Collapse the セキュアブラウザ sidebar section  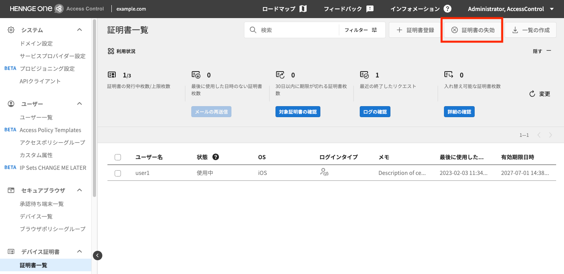click(80, 190)
